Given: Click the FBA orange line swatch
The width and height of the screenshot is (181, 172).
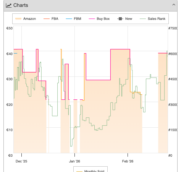Looking at the screenshot, I should point(47,19).
